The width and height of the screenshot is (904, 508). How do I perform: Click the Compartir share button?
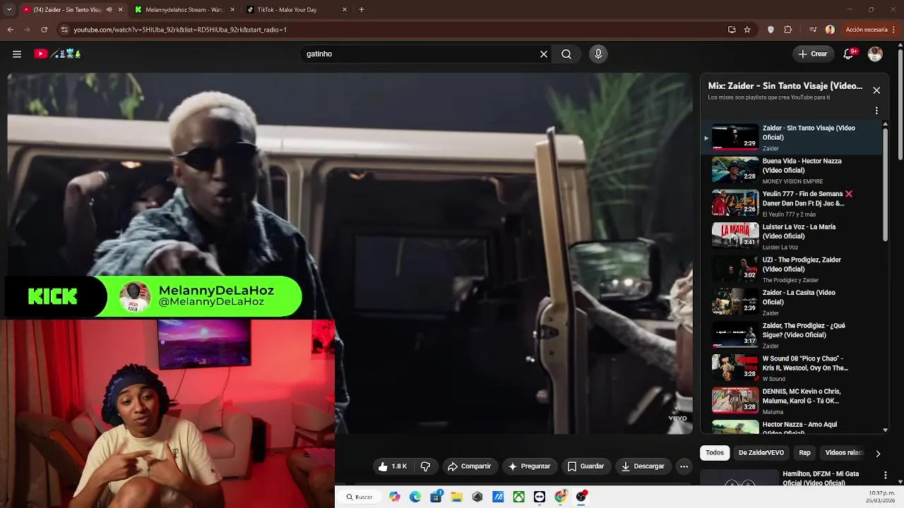[469, 466]
